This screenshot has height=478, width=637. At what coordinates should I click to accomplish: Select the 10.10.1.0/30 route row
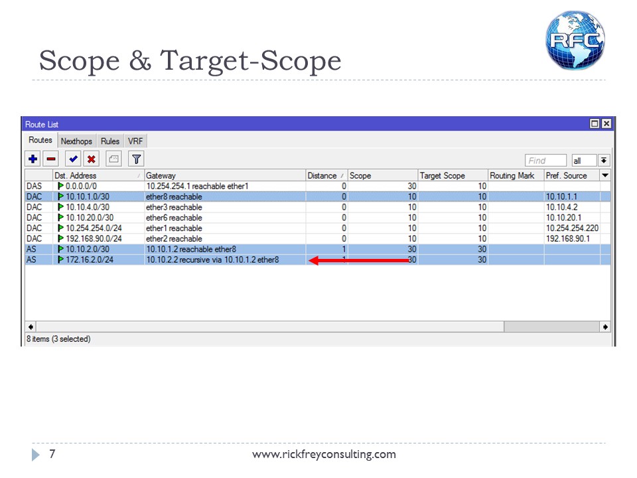pos(318,197)
